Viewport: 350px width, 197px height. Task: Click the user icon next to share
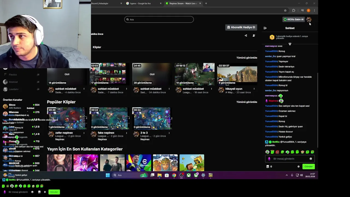[x=254, y=36]
